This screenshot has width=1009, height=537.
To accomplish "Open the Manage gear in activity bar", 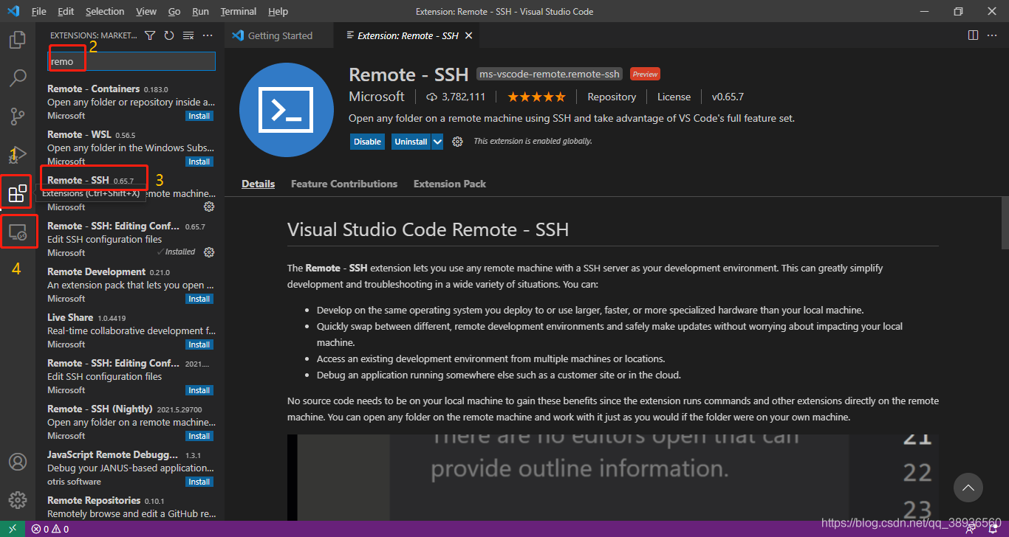I will 18,500.
